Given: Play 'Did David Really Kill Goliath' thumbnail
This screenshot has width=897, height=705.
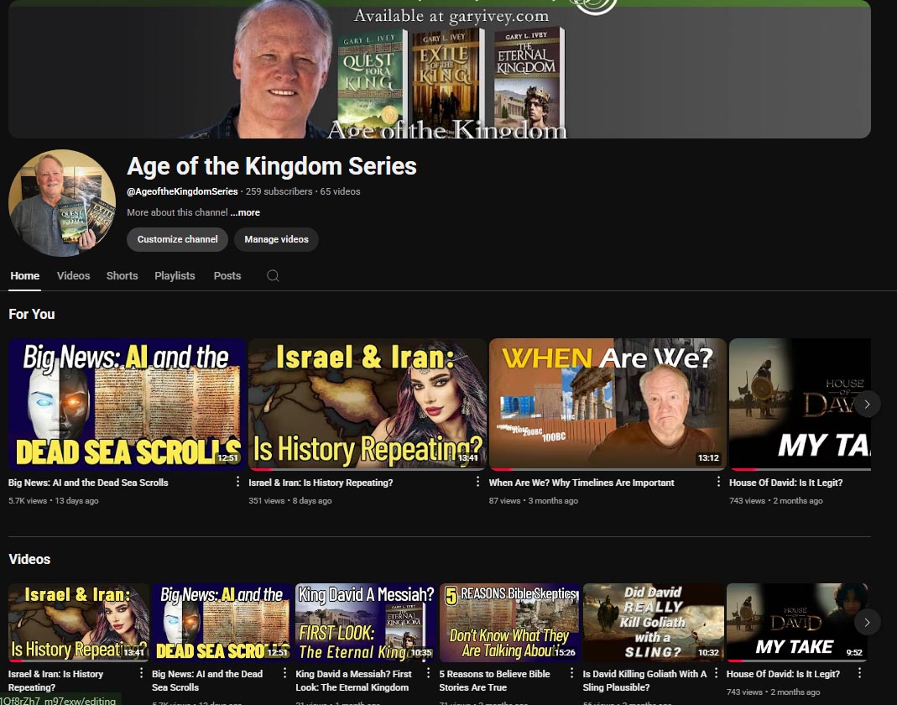Looking at the screenshot, I should (654, 622).
